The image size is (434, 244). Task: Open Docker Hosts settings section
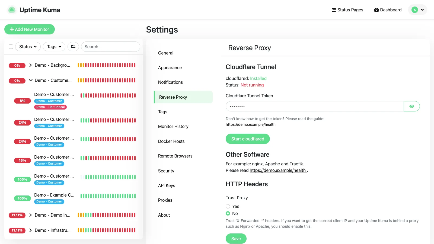[x=183, y=141]
